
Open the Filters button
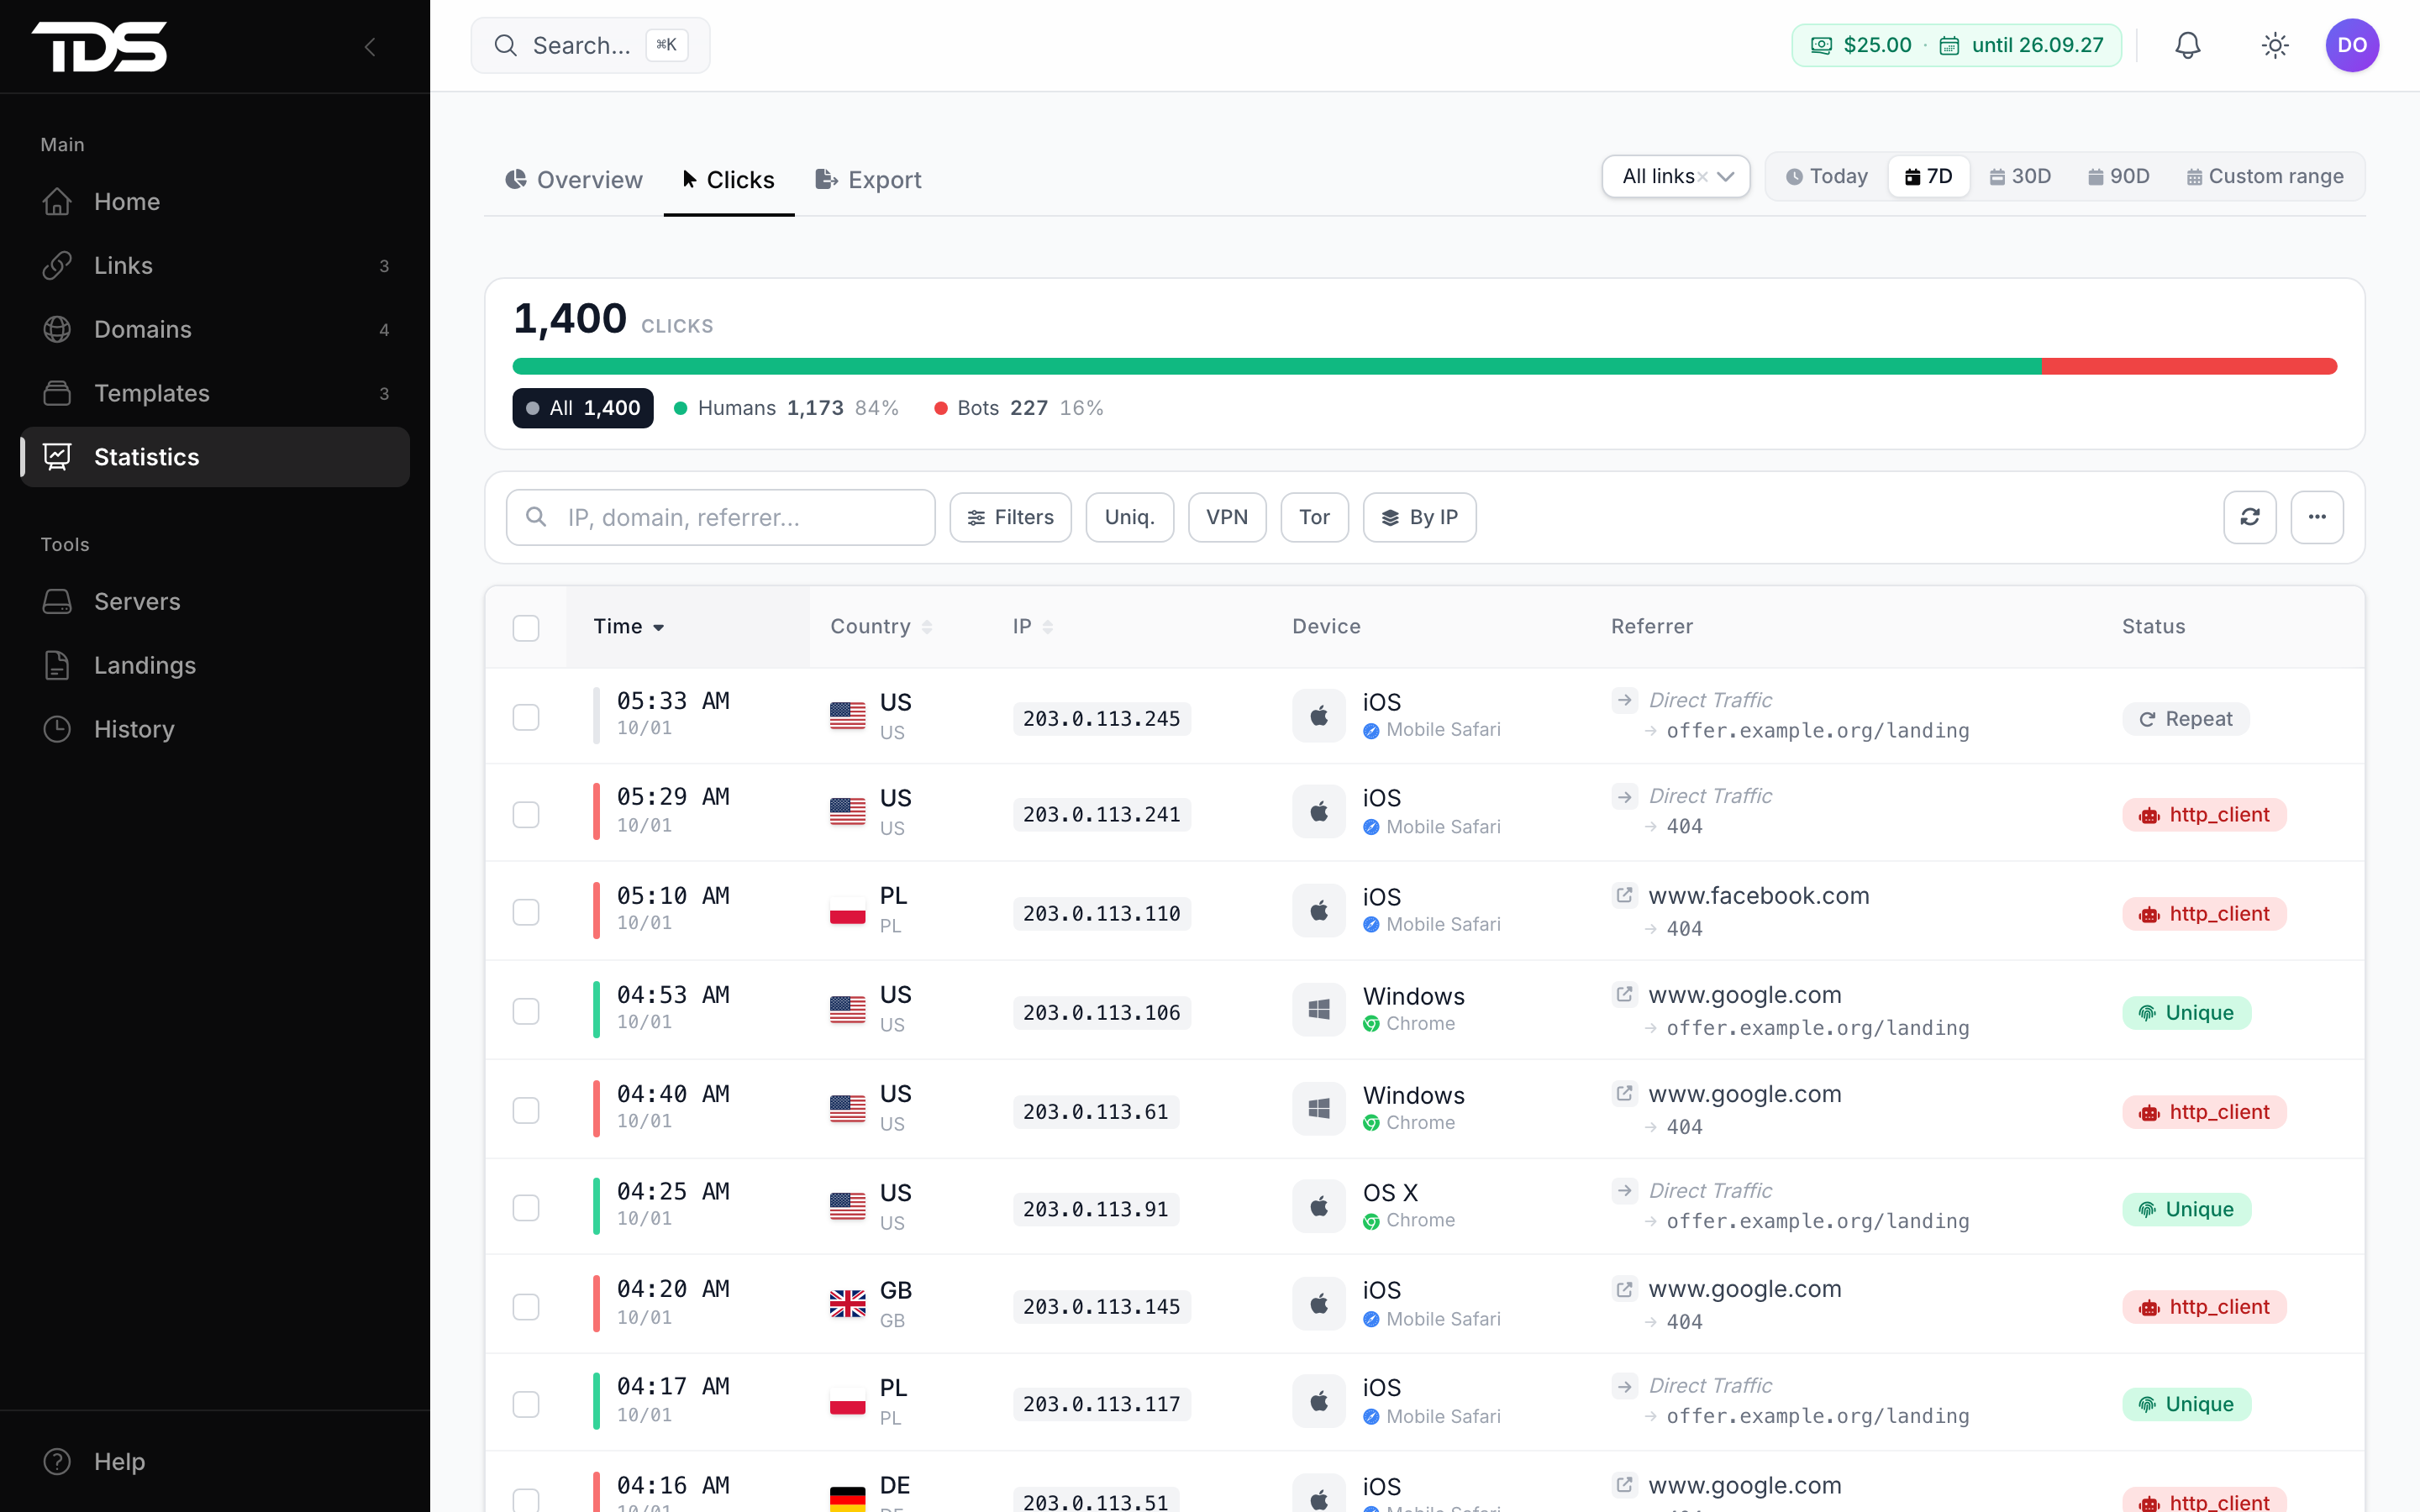click(1010, 517)
